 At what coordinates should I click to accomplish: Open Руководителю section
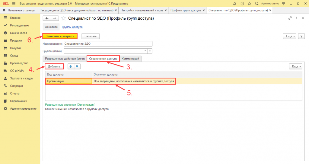[19, 25]
